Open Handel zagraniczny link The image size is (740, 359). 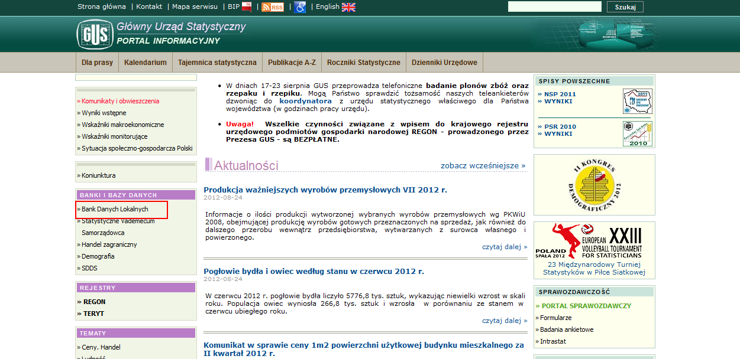click(109, 244)
